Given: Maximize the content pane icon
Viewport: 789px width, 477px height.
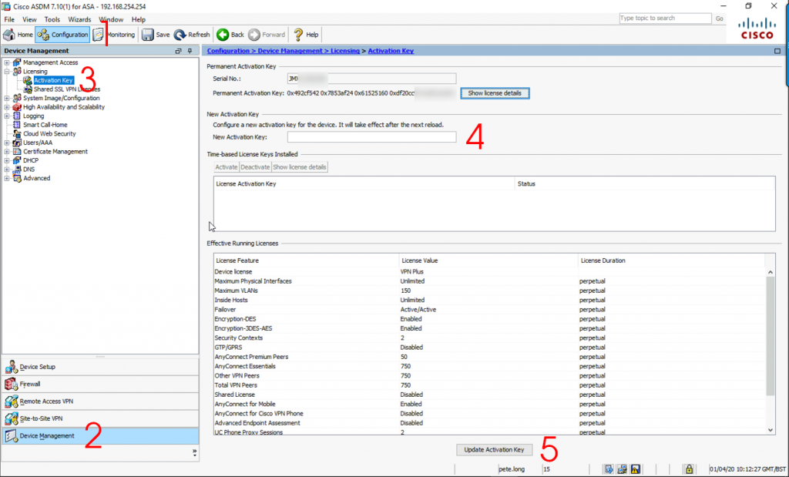Looking at the screenshot, I should (x=777, y=51).
